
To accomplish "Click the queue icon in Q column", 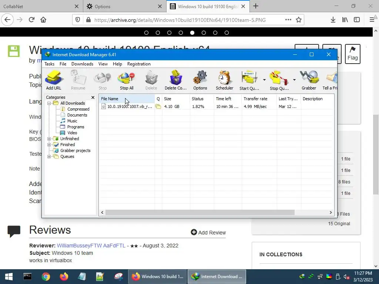I will tap(158, 106).
